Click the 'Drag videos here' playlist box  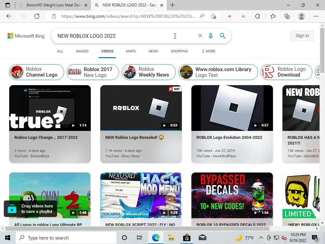[x=30, y=209]
